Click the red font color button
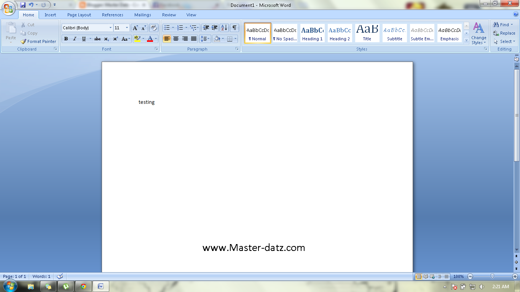This screenshot has width=520, height=292. (x=150, y=39)
